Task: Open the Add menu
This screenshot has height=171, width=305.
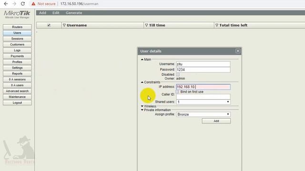Action: click(42, 13)
